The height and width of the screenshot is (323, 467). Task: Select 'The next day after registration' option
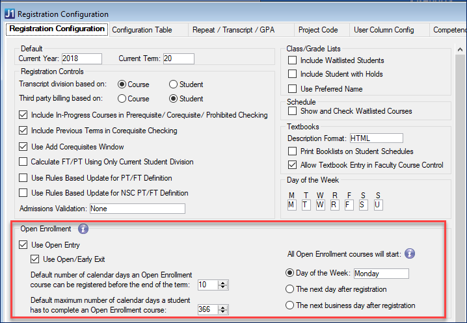290,289
